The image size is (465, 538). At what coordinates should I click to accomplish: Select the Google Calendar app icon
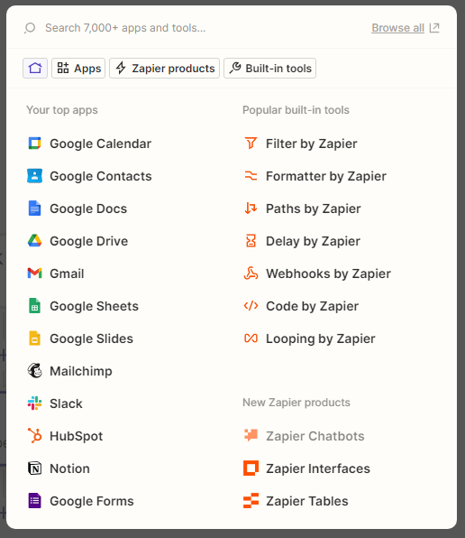coord(34,144)
